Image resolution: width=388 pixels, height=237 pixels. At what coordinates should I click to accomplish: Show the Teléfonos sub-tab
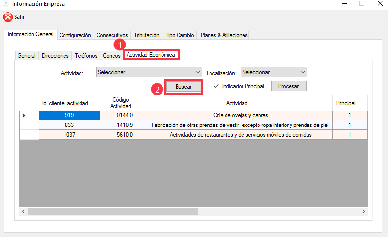tap(86, 56)
